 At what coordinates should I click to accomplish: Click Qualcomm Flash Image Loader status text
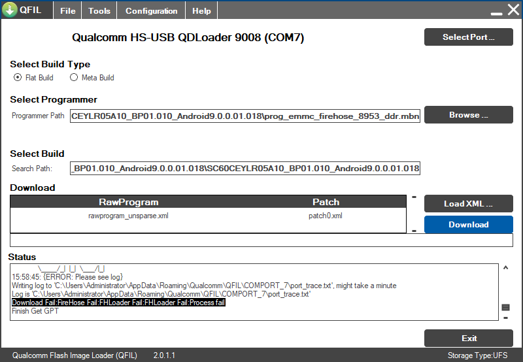(75, 355)
